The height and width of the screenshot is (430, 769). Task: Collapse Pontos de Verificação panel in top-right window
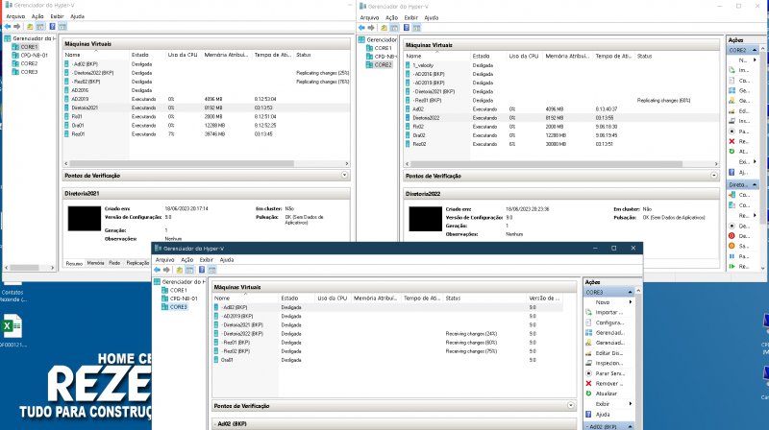(x=713, y=176)
